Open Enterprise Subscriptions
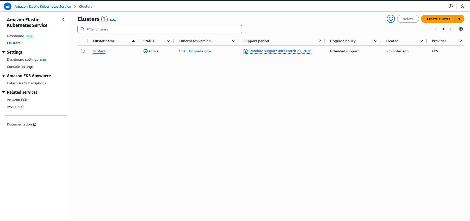 click(26, 83)
